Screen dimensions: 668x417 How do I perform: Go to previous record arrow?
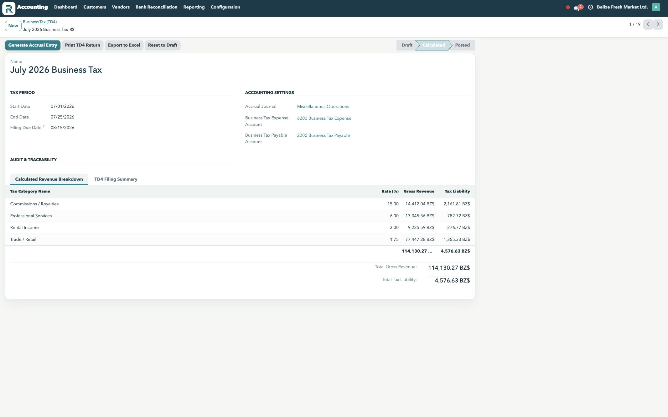click(648, 24)
